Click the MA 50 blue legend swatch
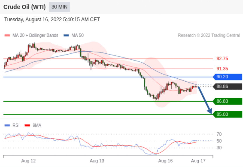Viewport: 243px width, 167px height. [66, 35]
